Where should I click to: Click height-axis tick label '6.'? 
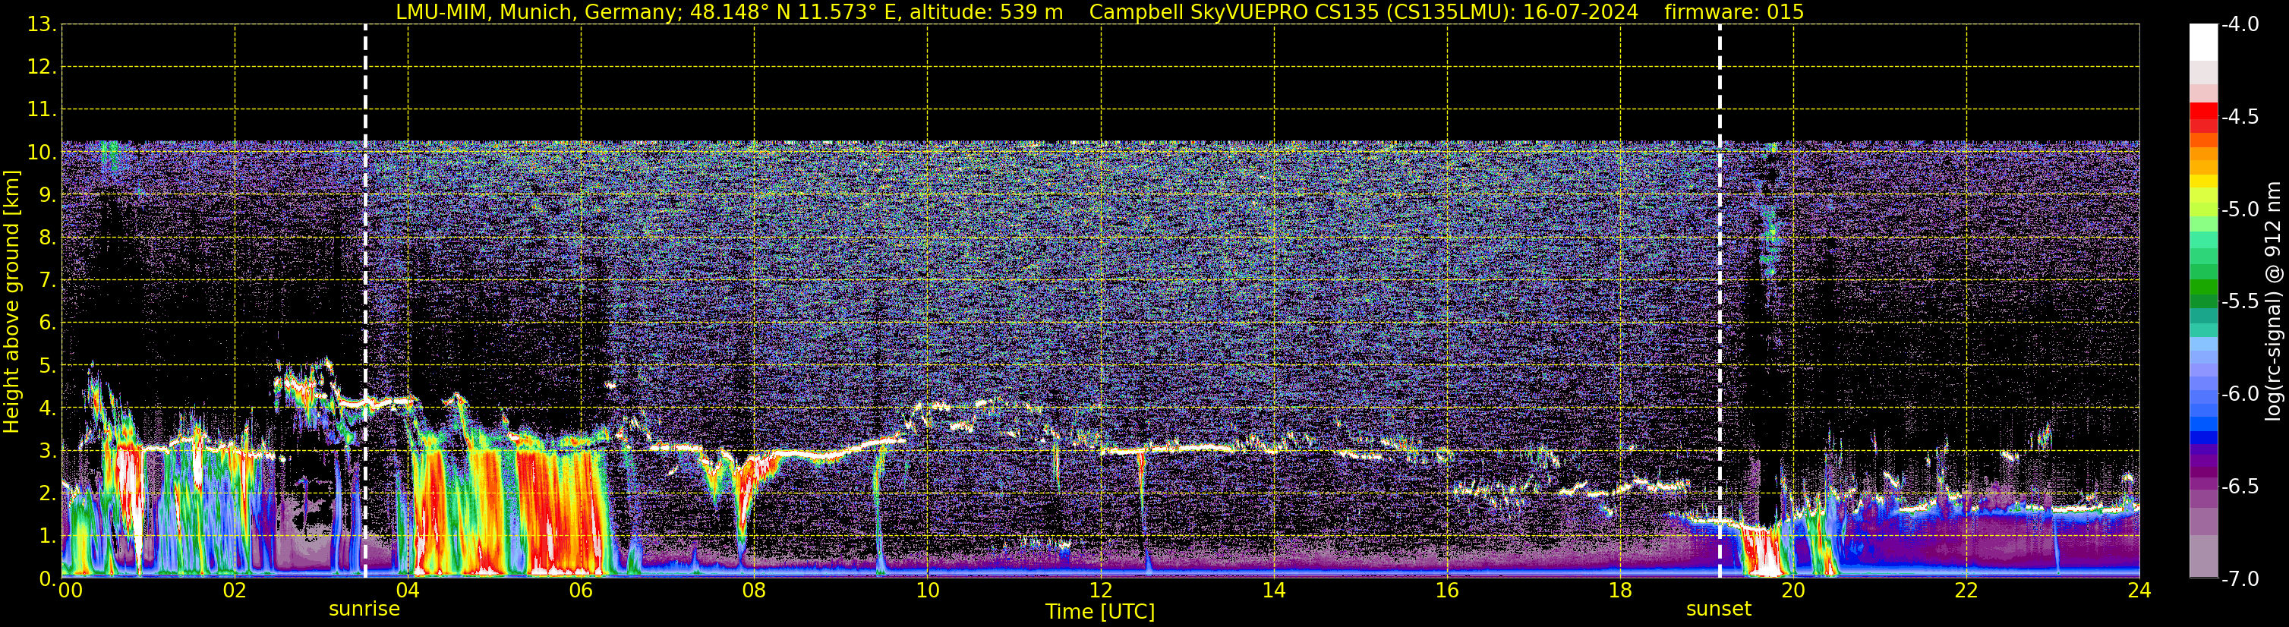[48, 323]
